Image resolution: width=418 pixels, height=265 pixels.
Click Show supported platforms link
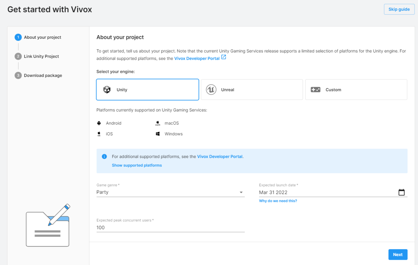(x=137, y=165)
